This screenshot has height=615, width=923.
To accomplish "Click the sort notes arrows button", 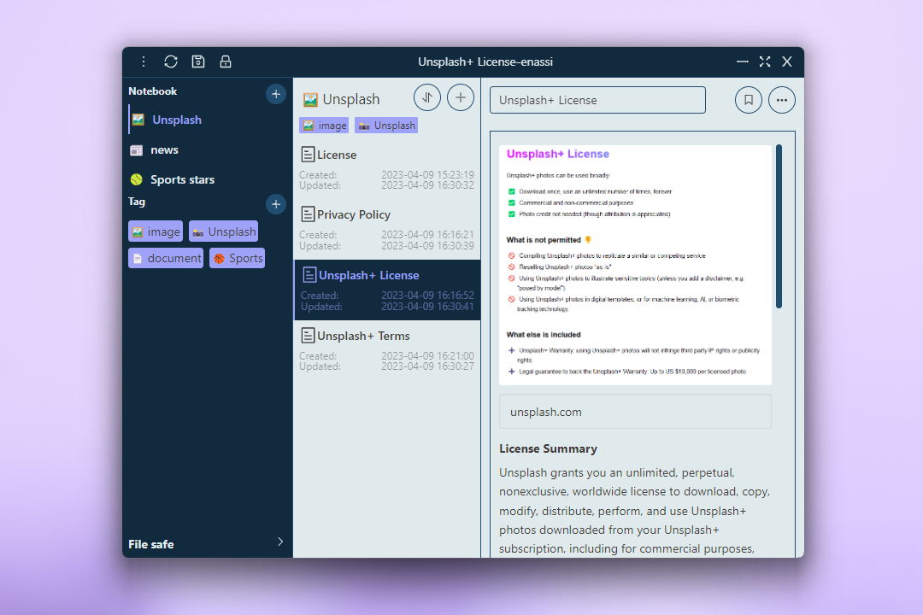I will pos(427,97).
